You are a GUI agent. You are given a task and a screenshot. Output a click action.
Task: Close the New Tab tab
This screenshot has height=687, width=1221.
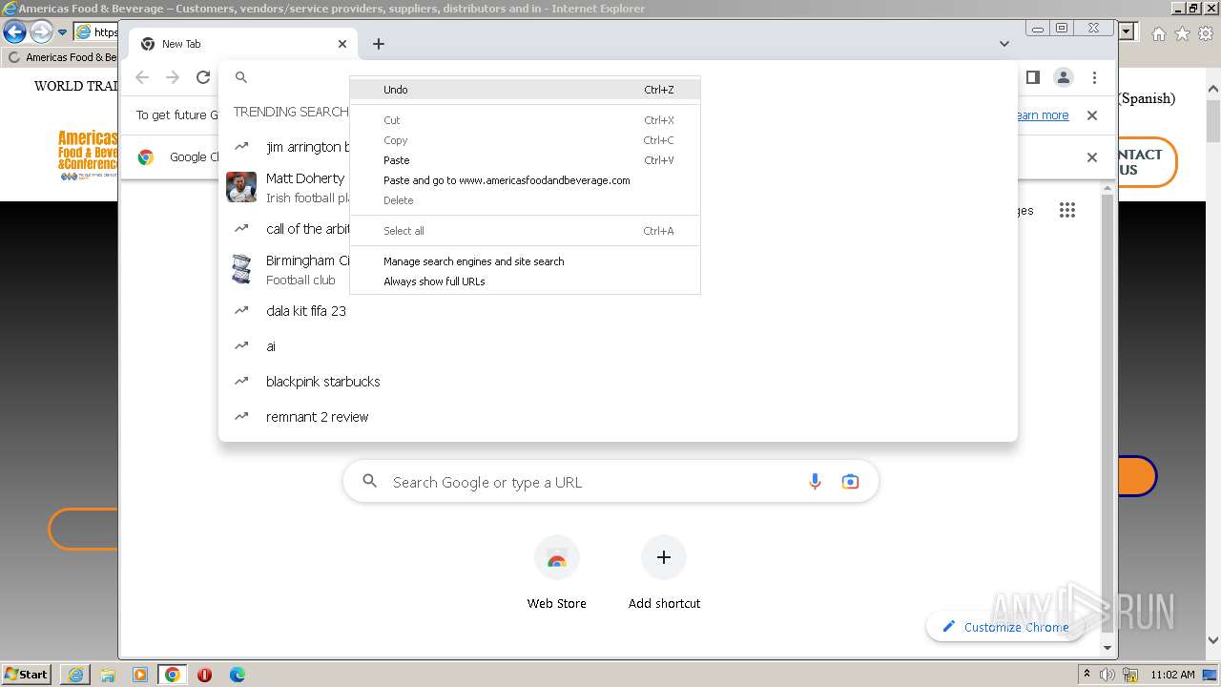[x=342, y=44]
